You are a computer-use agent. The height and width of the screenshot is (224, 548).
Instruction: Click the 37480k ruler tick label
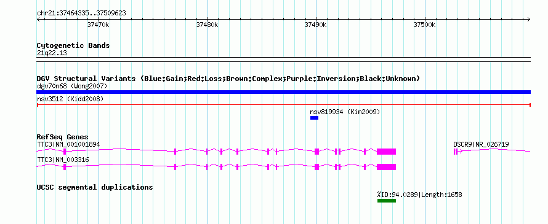(x=208, y=25)
